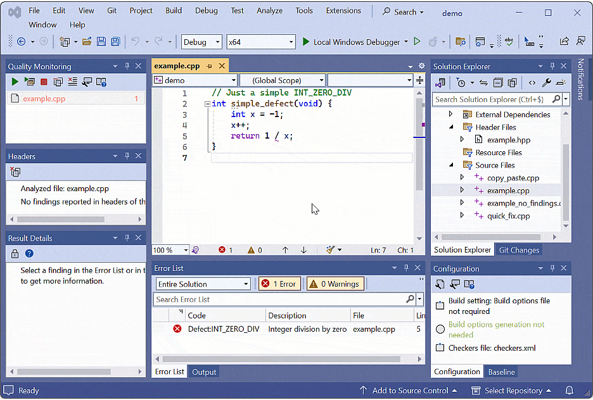Click the lock icon in Result Details
Viewport: 593px width, 400px height.
(x=15, y=254)
